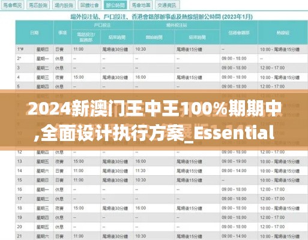Click the date number 12 in the table
Screen dimensions: 308x240
pos(19,152)
